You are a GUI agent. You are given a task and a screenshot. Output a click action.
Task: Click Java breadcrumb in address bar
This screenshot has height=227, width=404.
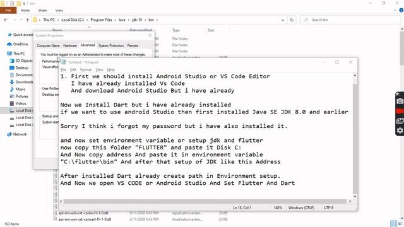point(122,20)
